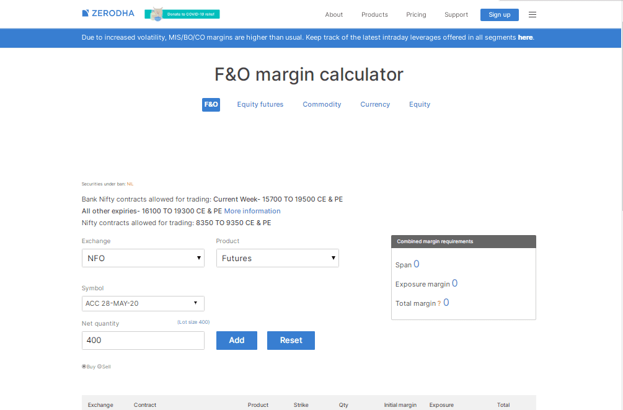
Task: Open the Support page
Action: tap(456, 15)
